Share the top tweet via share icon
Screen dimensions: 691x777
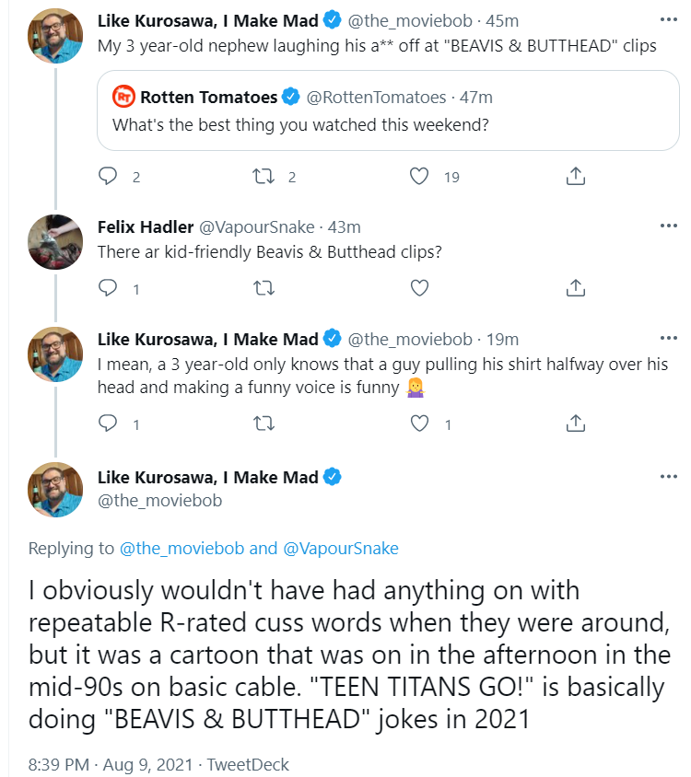pyautogui.click(x=576, y=177)
